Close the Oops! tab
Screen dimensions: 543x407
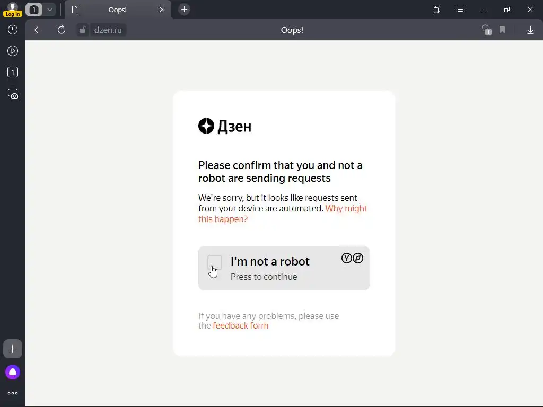tap(162, 10)
